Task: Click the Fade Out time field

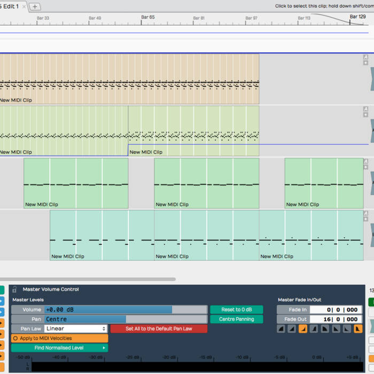Action: [336, 319]
